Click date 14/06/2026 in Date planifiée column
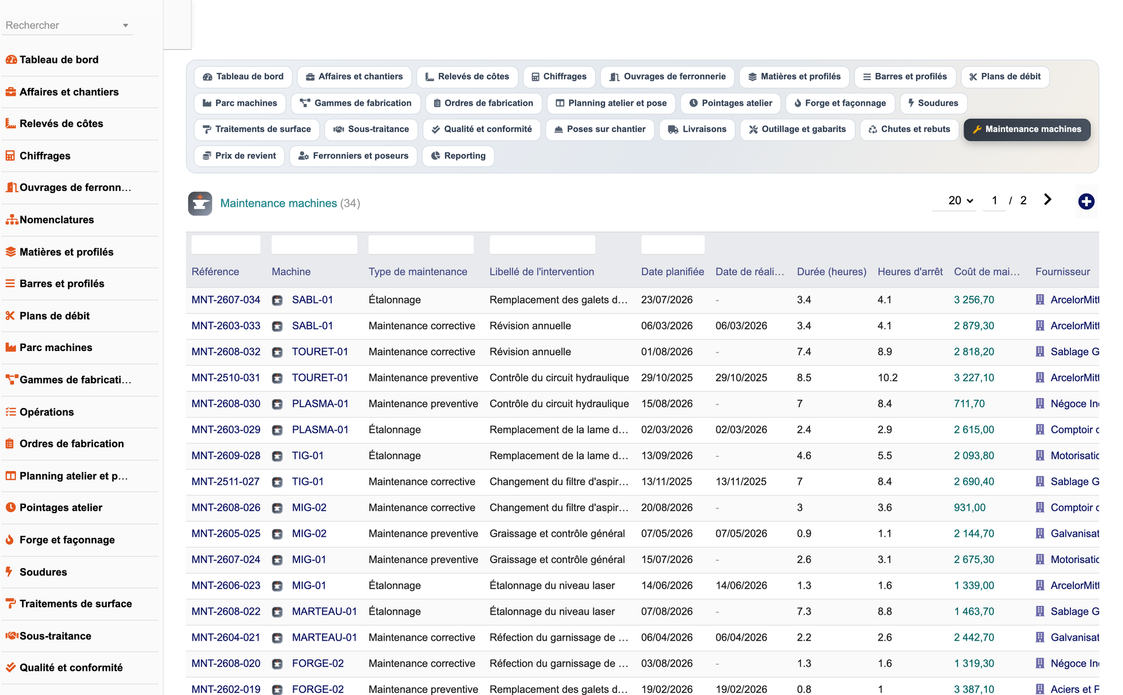 pos(667,586)
